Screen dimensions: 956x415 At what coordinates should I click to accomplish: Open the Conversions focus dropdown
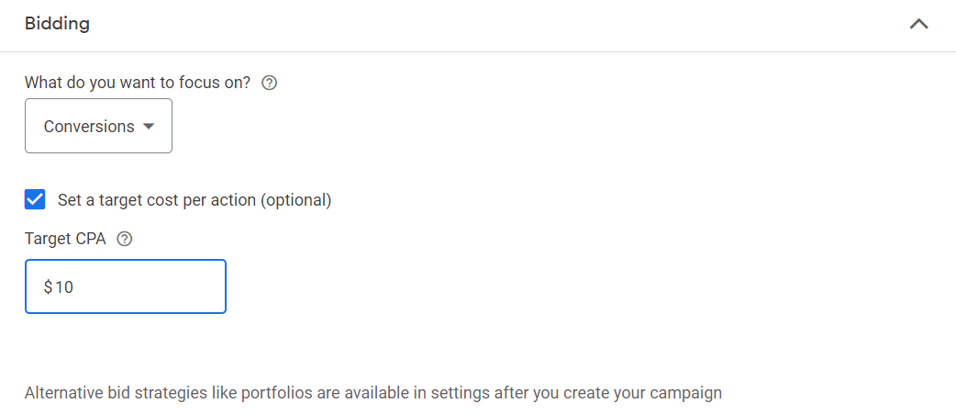coord(99,127)
